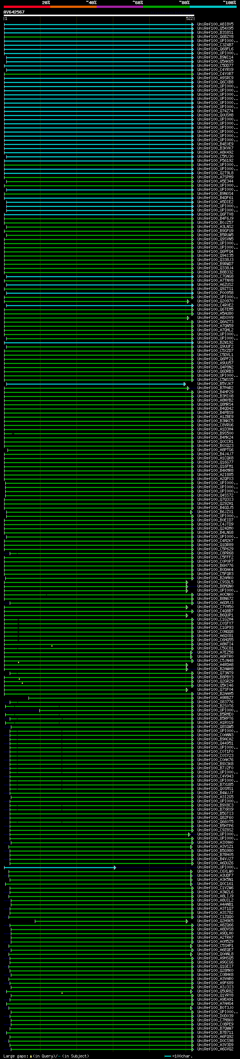Click the UniRef100_B6H776 entry

[215, 566]
